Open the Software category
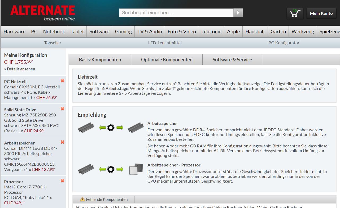This screenshot has height=208, width=340. (99, 31)
